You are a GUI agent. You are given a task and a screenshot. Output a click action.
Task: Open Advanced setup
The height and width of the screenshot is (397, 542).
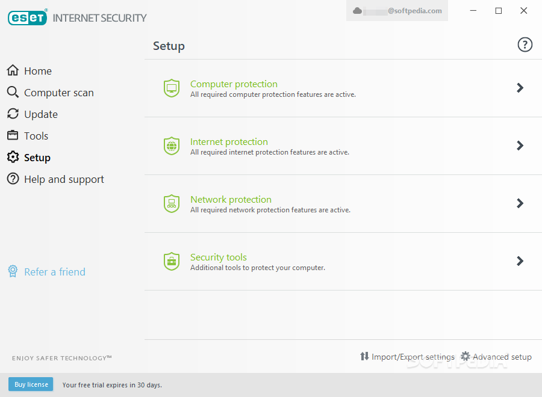point(502,357)
